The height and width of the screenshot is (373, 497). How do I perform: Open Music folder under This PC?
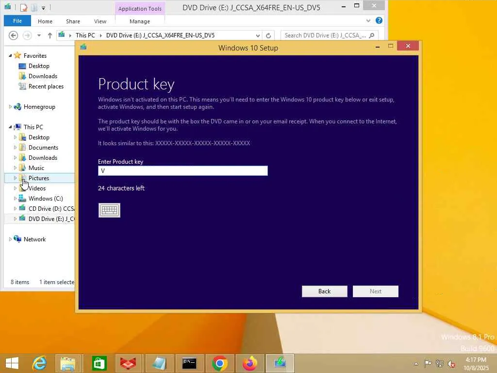pos(36,168)
